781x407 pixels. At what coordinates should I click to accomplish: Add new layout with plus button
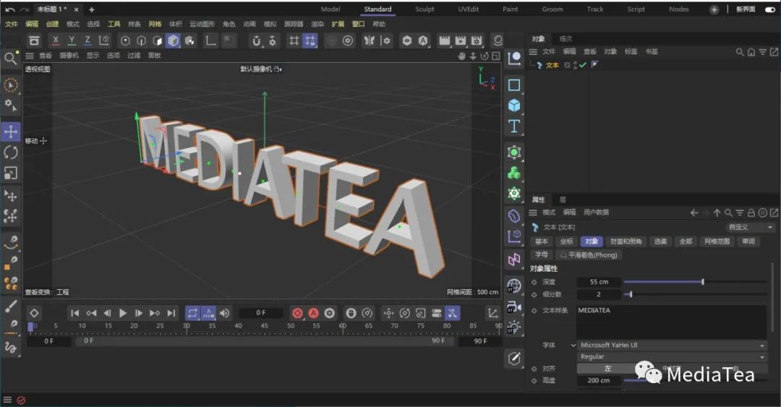(714, 9)
